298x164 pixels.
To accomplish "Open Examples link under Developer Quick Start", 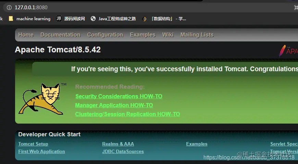I will click(197, 144).
